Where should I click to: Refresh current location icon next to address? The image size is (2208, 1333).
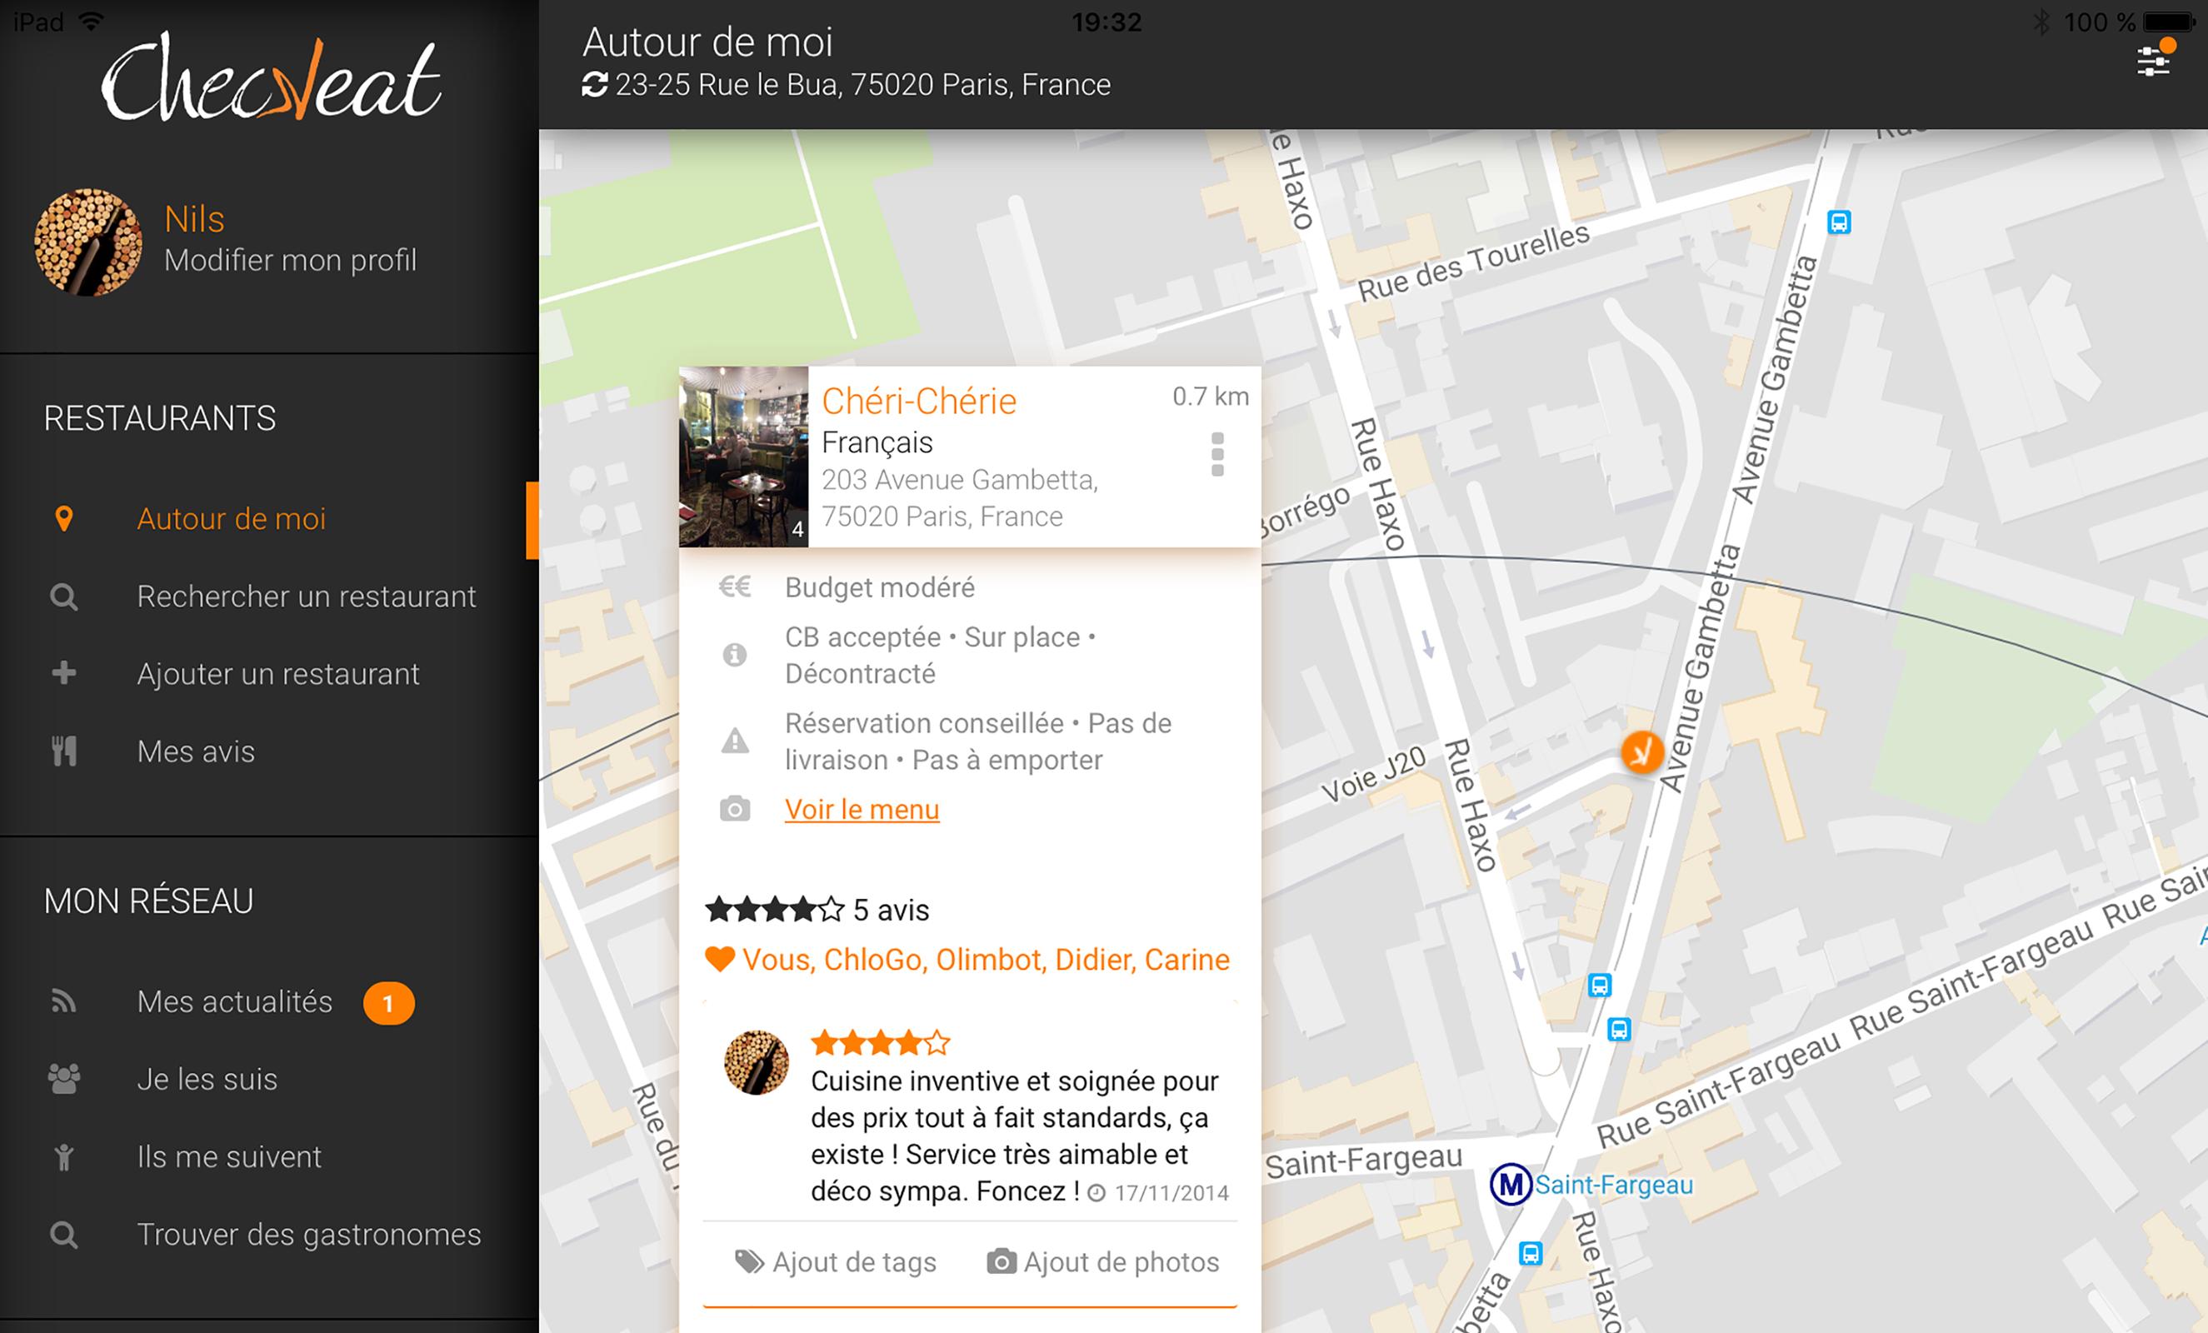click(x=595, y=85)
